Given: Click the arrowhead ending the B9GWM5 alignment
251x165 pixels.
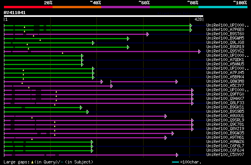Looking at the screenshot, I should pyautogui.click(x=128, y=38).
